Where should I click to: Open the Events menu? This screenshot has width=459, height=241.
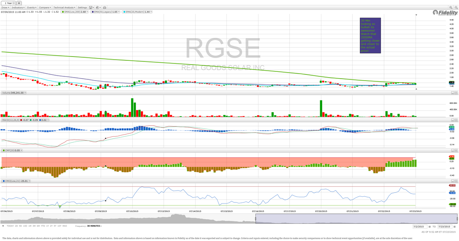32,7
